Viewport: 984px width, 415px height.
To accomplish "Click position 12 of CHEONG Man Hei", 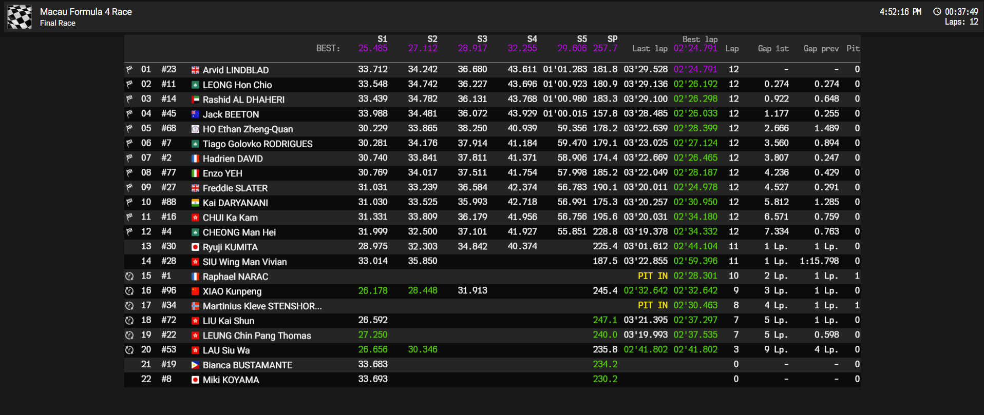I will [x=146, y=232].
